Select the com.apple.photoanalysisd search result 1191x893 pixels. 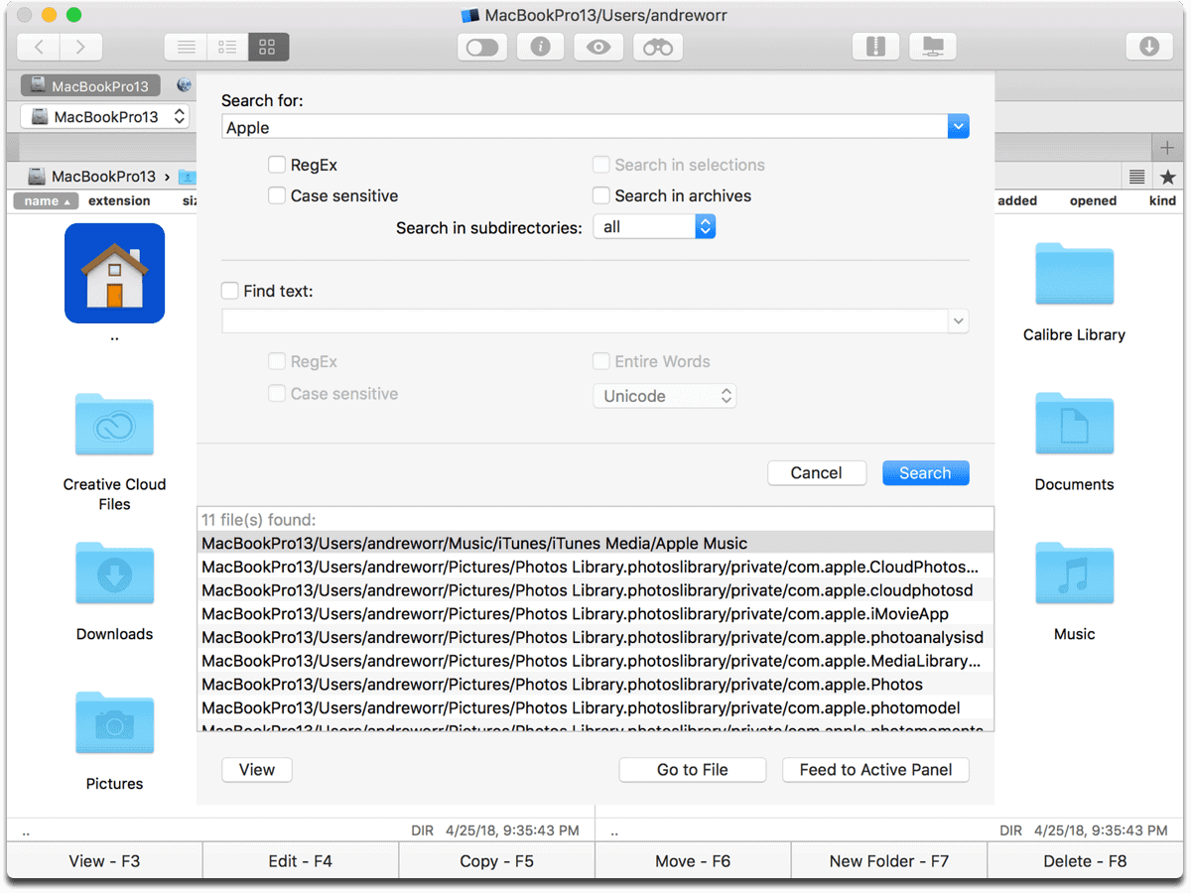point(595,637)
